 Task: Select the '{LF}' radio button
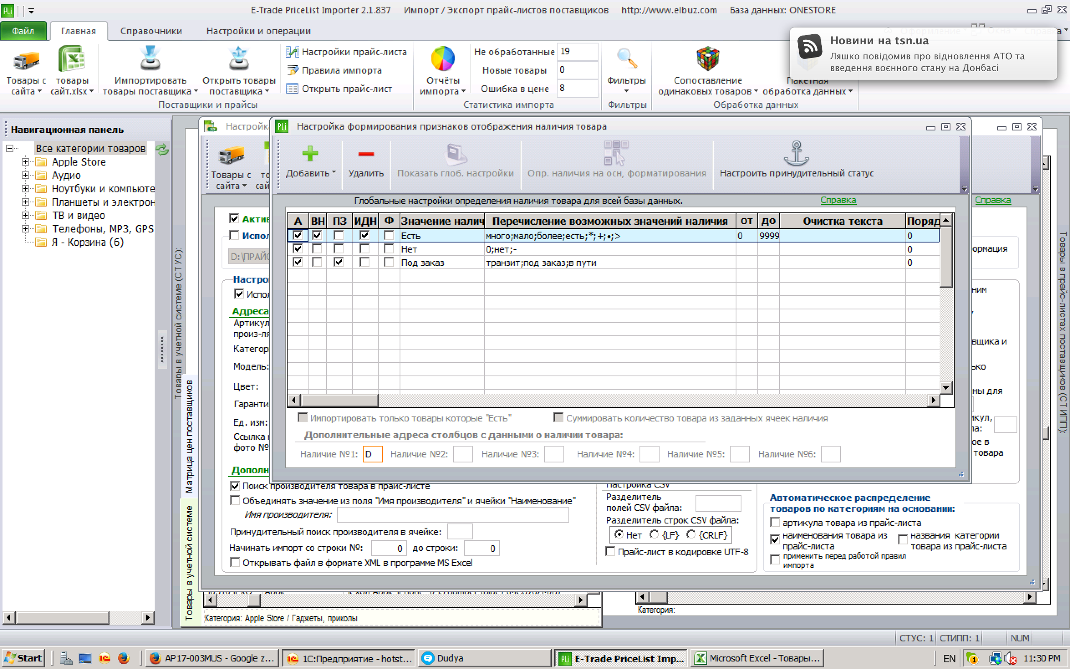pyautogui.click(x=654, y=534)
